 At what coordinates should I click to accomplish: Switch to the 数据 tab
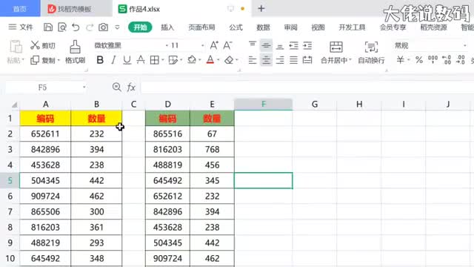(263, 27)
